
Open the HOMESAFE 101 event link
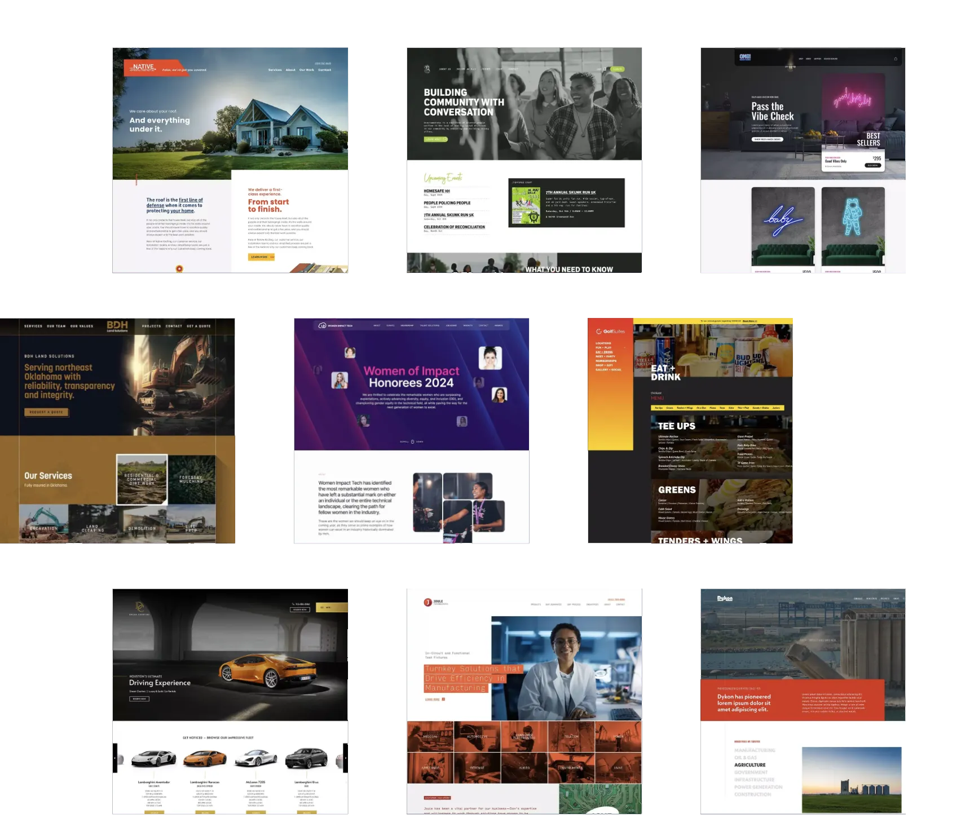pyautogui.click(x=437, y=191)
